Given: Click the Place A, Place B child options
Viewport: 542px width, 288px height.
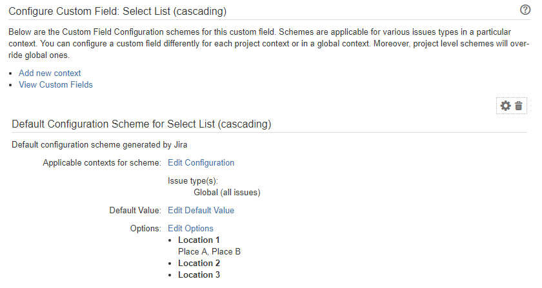Looking at the screenshot, I should tap(209, 251).
